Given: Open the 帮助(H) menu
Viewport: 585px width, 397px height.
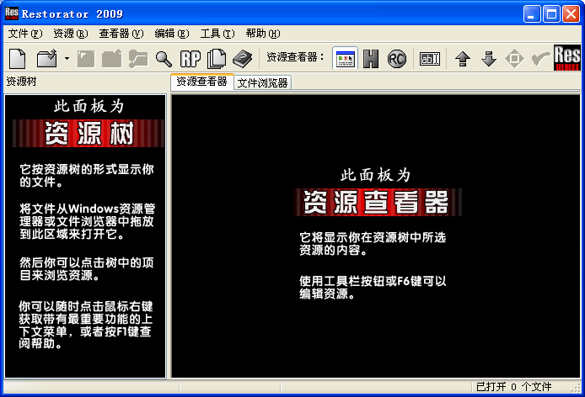Looking at the screenshot, I should 263,34.
